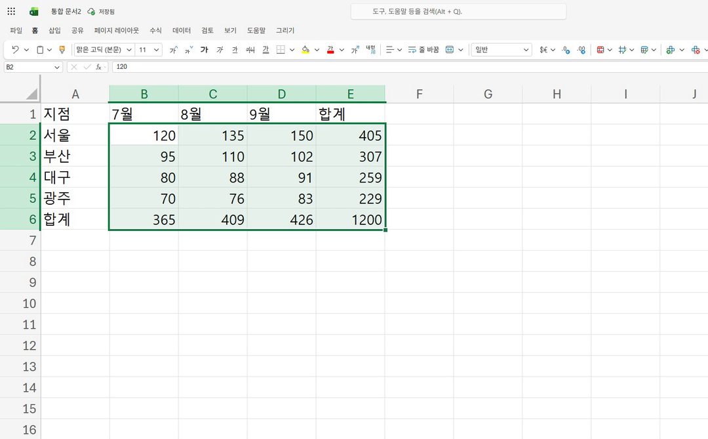
Task: Toggle 줄 바꿈 text wrapping
Action: pyautogui.click(x=423, y=50)
